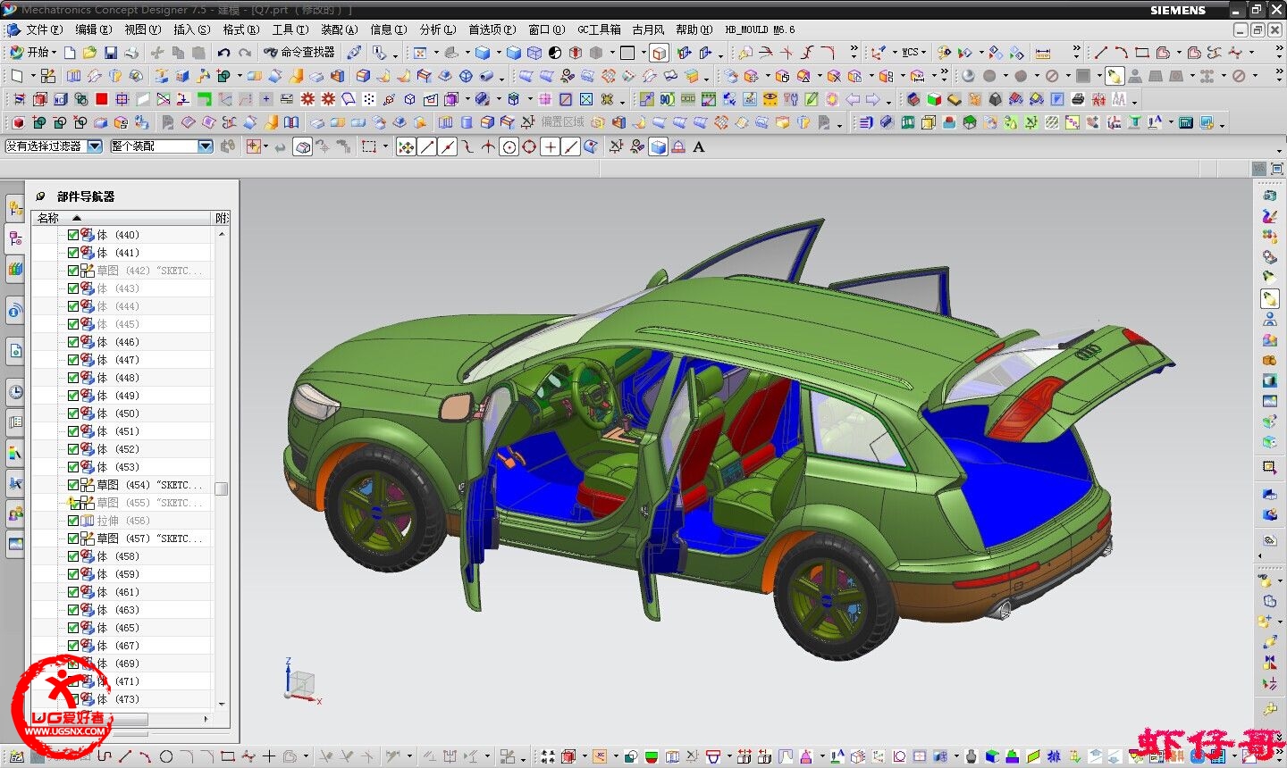Click the back arrow icon

click(853, 99)
